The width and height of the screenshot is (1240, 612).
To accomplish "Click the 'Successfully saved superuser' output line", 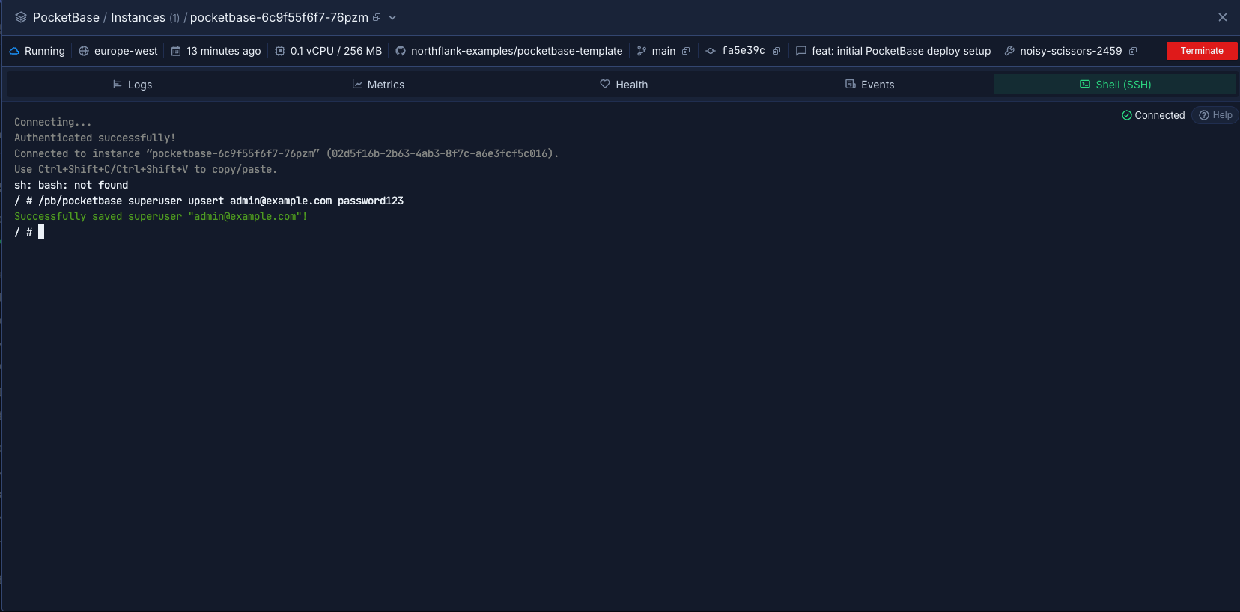I will click(161, 216).
